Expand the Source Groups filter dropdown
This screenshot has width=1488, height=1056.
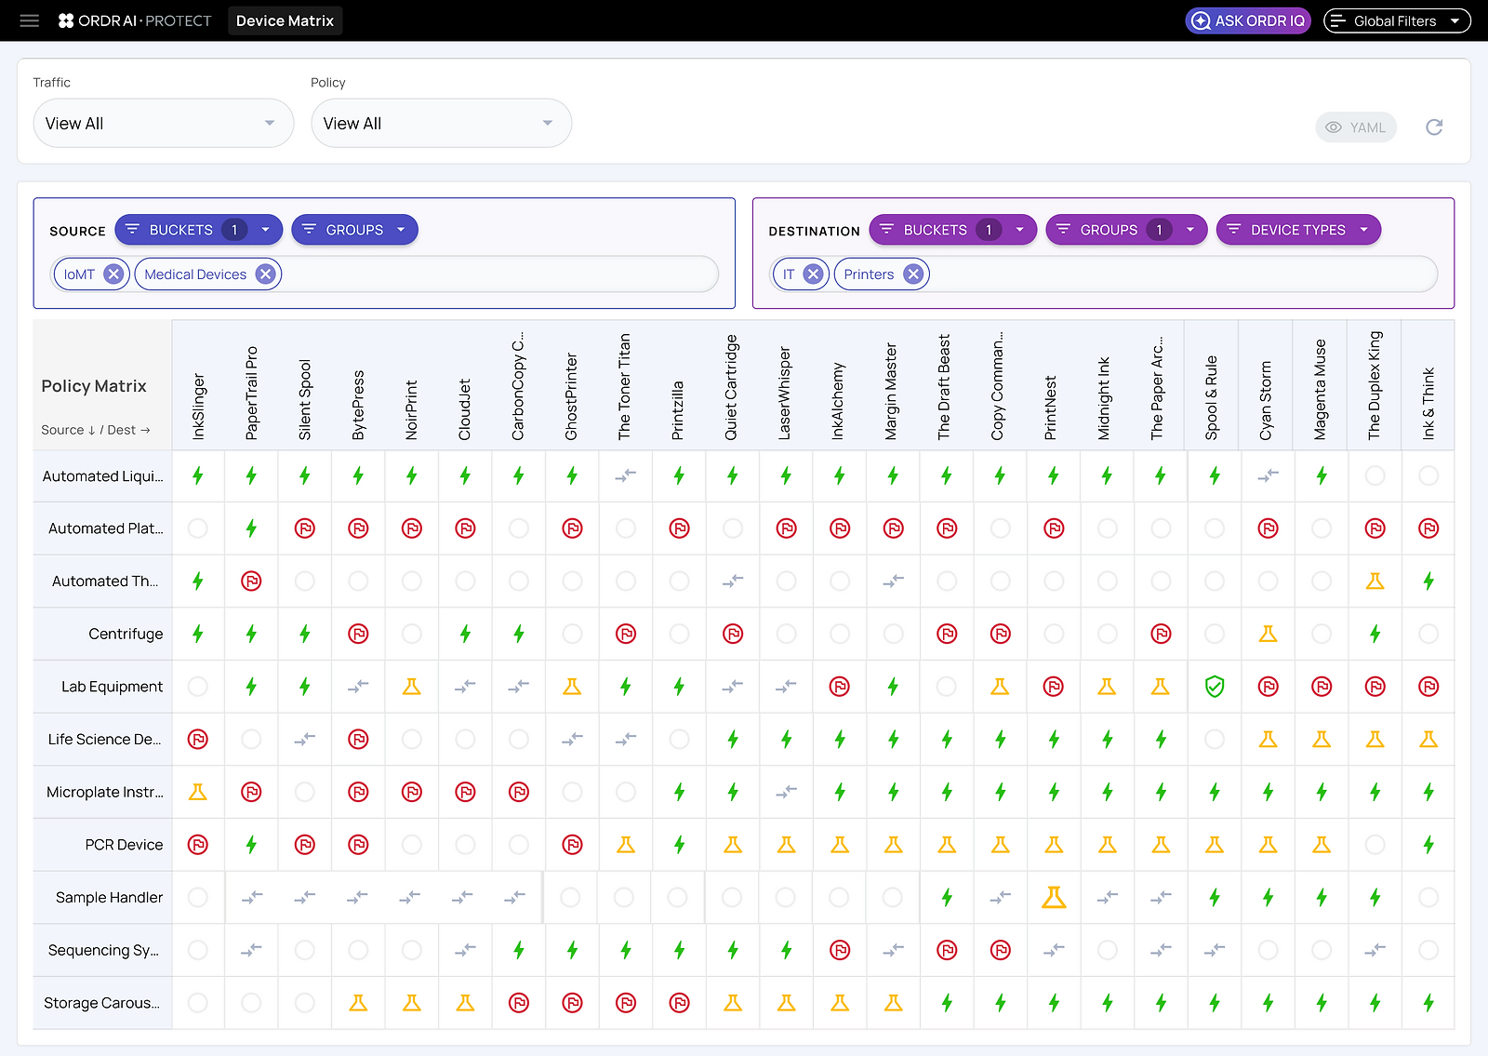[x=354, y=230]
